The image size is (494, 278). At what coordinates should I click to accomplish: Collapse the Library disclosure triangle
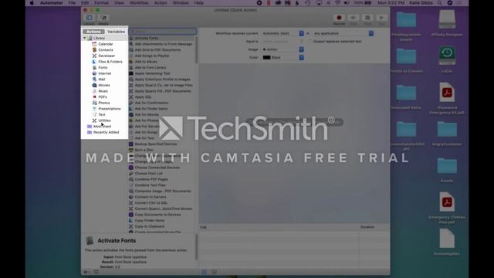(x=85, y=38)
